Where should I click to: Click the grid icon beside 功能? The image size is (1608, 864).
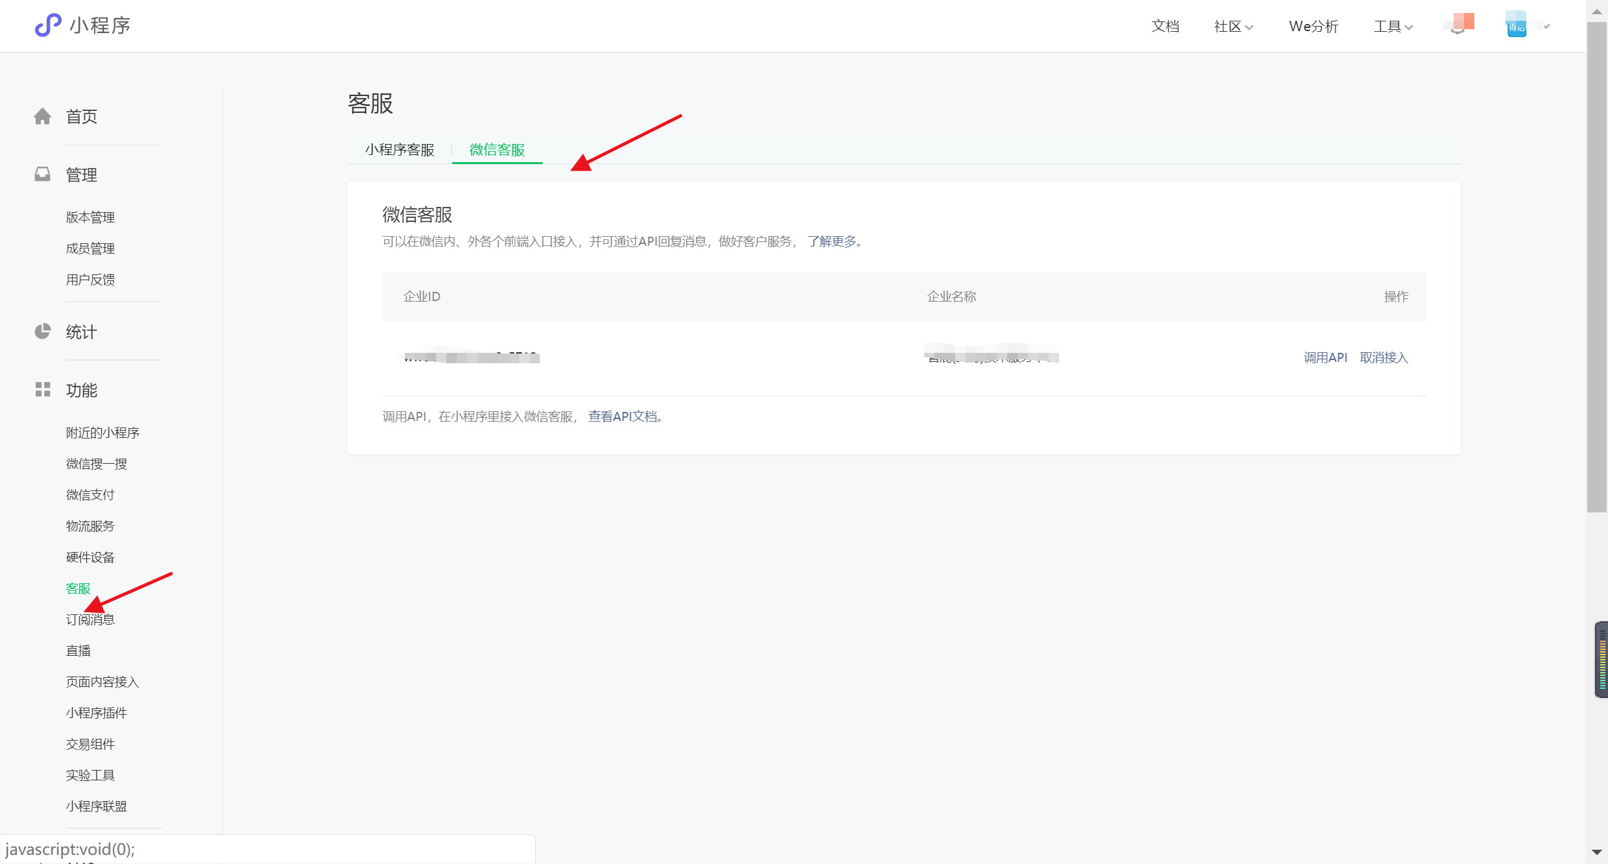tap(43, 389)
